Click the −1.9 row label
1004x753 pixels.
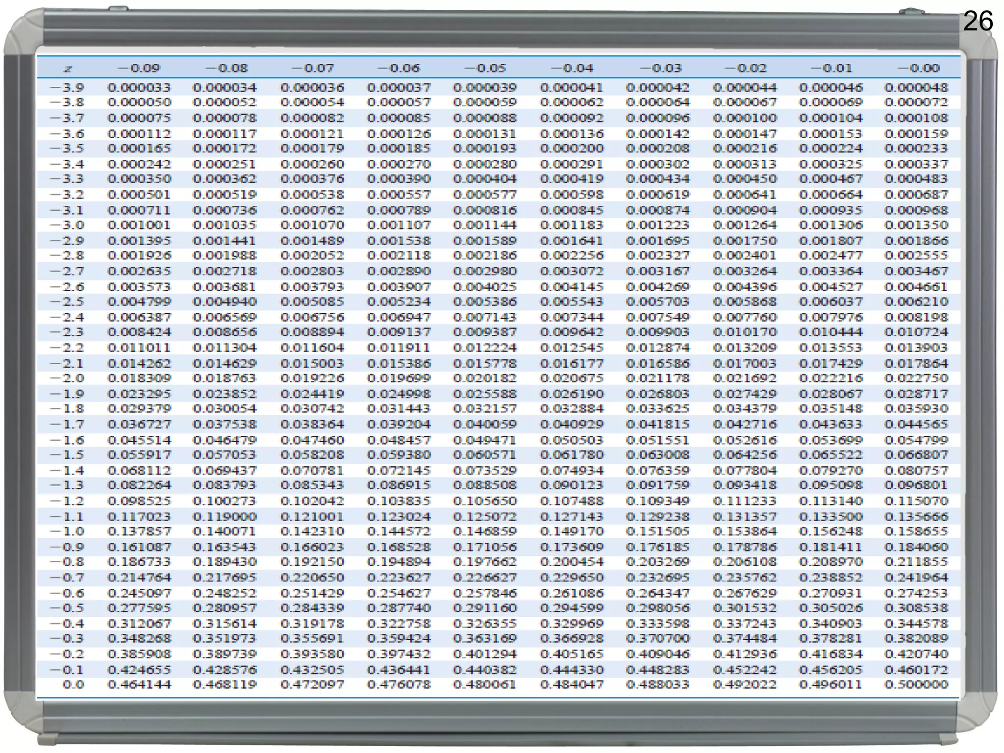pos(67,394)
